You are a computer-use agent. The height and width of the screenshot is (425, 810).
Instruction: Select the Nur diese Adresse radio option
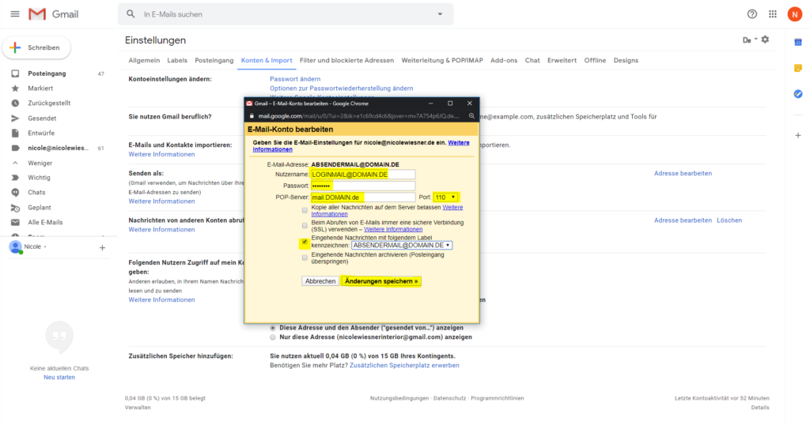click(x=274, y=337)
